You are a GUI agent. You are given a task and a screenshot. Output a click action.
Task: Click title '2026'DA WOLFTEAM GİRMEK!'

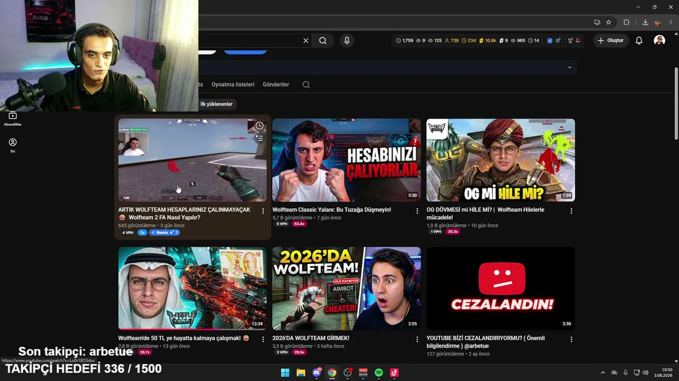point(311,338)
